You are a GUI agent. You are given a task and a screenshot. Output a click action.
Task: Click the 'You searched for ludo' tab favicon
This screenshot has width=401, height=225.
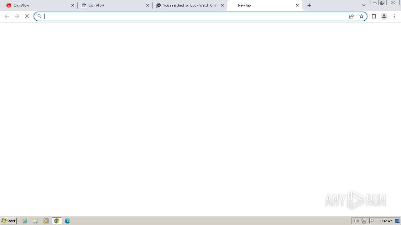159,5
